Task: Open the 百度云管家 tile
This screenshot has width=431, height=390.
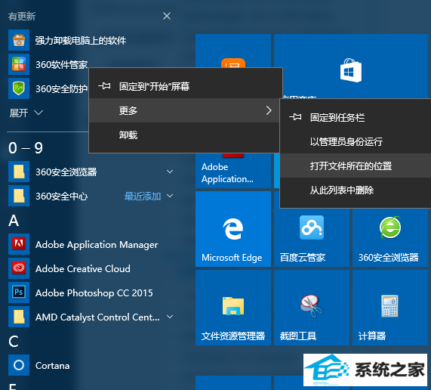Action: [x=312, y=237]
